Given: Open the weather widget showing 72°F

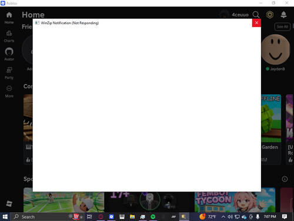Looking at the screenshot, I should (208, 216).
